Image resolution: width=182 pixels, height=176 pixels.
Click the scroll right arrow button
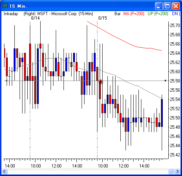177,171
